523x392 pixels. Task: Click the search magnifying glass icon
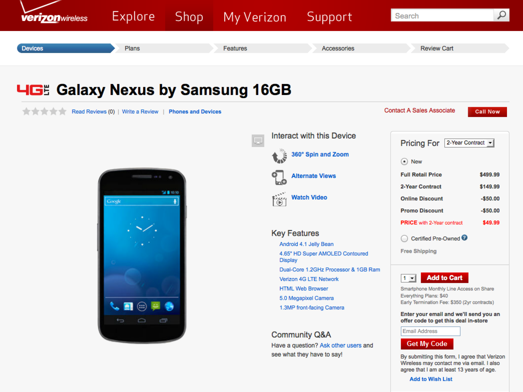(x=501, y=15)
